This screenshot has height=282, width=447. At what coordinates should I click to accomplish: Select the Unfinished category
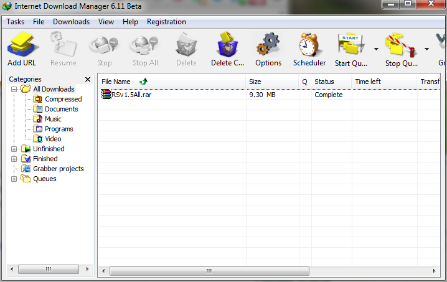point(49,149)
